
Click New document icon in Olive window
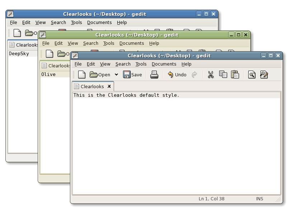(x=50, y=54)
